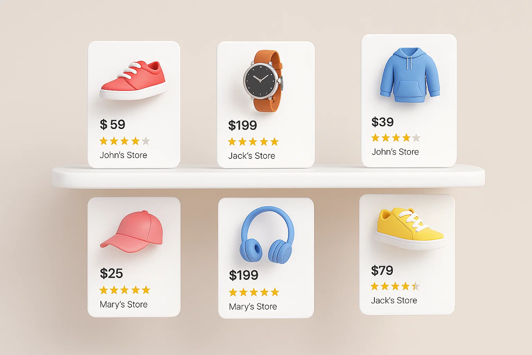
Task: Click the grey fifth star under $39
Action: coord(416,138)
